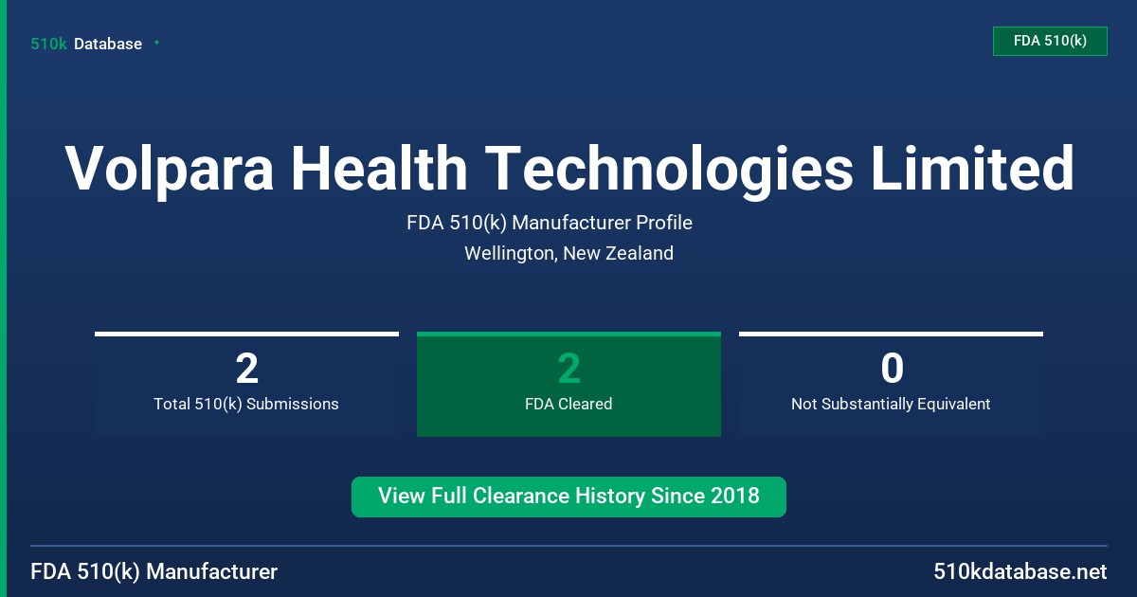Click the Wellington, New Zealand location text
The height and width of the screenshot is (597, 1137).
568,253
